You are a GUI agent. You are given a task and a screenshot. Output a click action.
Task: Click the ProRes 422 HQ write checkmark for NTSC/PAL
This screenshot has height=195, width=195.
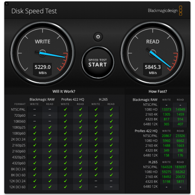[x=65, y=110]
